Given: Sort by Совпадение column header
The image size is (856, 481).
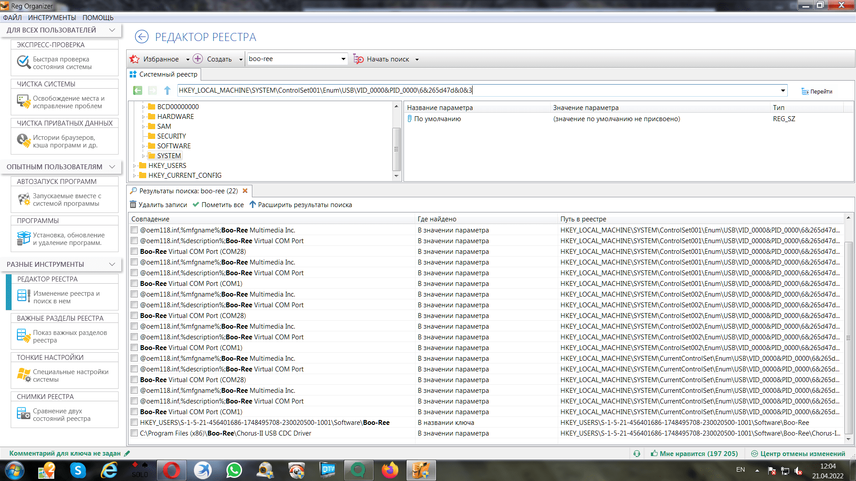Looking at the screenshot, I should [x=272, y=219].
